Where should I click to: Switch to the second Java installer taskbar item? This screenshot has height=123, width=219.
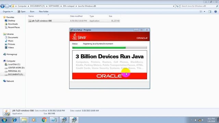tap(74, 120)
